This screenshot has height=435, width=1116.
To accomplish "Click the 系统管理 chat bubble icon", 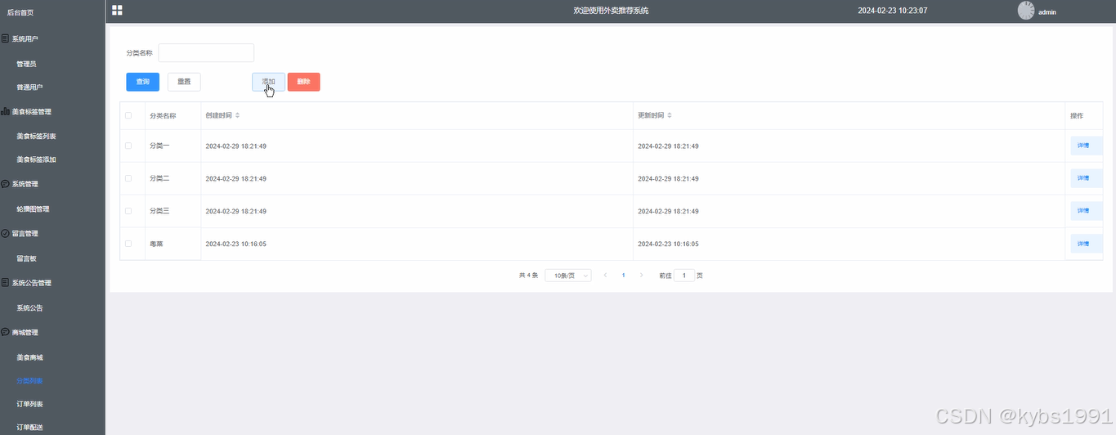I will [5, 184].
